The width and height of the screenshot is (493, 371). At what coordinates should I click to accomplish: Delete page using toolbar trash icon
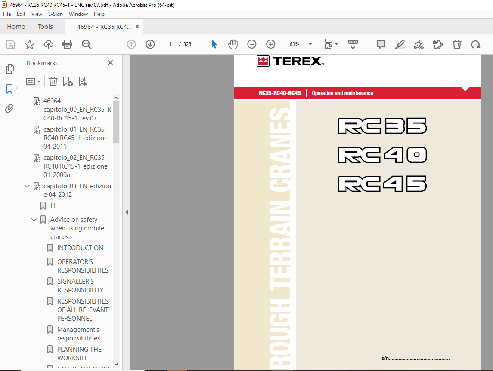(x=457, y=44)
